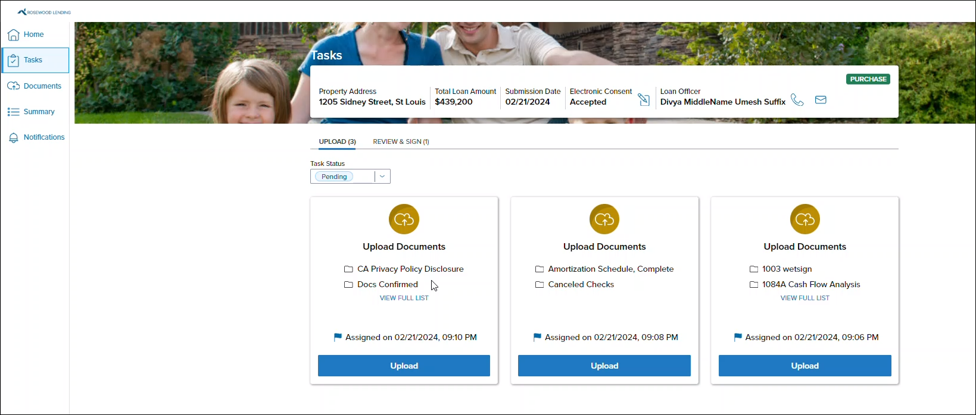Viewport: 976px width, 415px height.
Task: Open VIEW FULL LIST under 1084A Cash Flow Analysis
Action: 805,298
